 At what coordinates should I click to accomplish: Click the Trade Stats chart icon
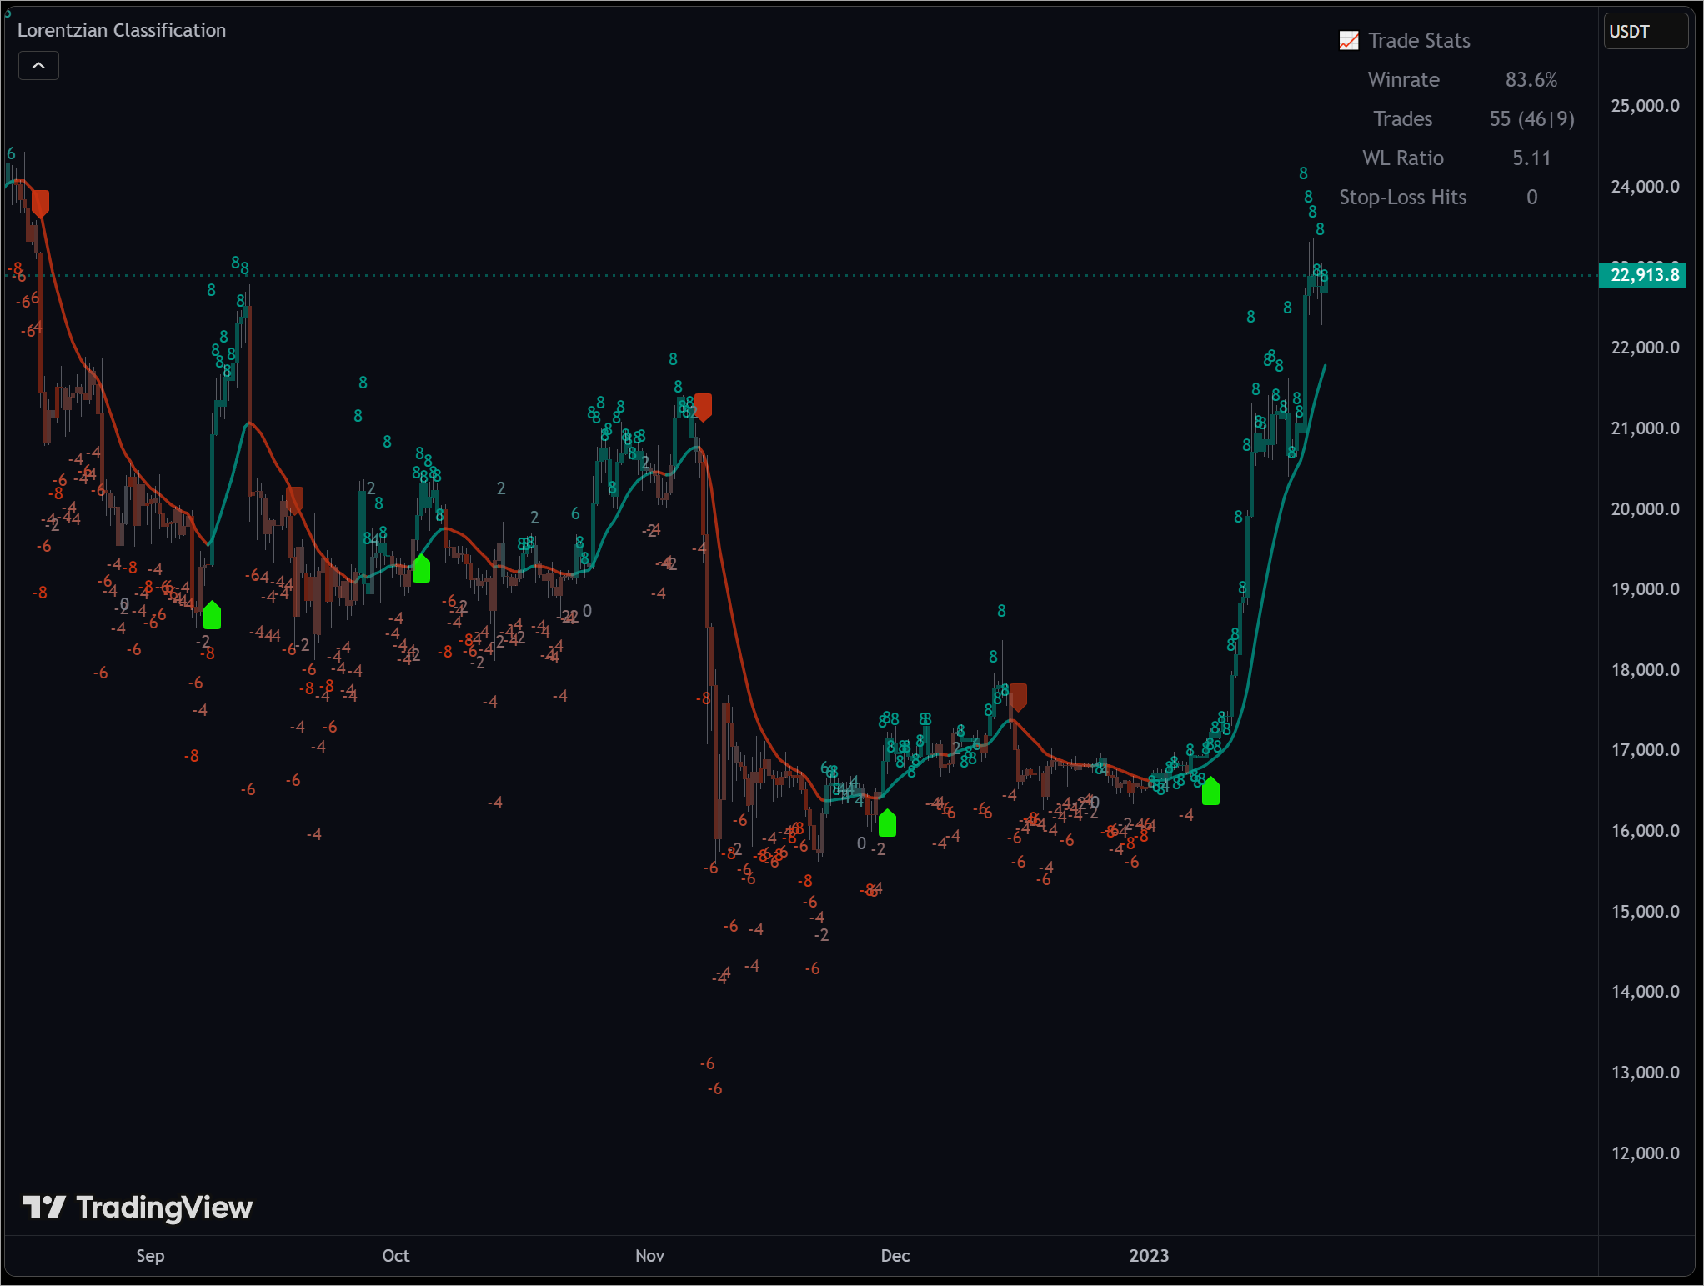click(x=1348, y=39)
